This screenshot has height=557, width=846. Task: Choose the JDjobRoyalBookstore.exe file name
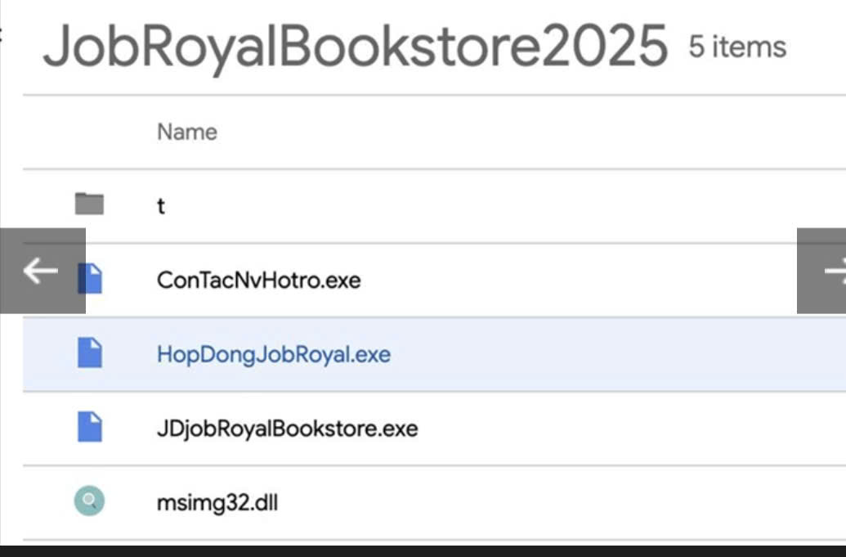pos(287,429)
